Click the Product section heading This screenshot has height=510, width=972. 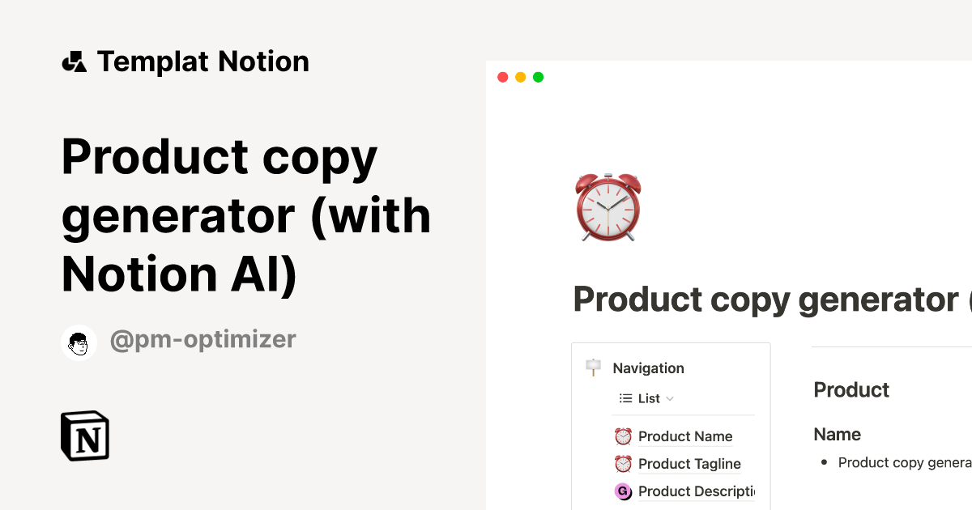(851, 390)
